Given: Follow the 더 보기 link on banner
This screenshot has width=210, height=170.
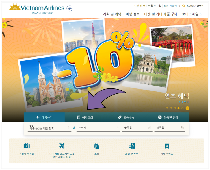Looking at the screenshot, I should [x=184, y=102].
